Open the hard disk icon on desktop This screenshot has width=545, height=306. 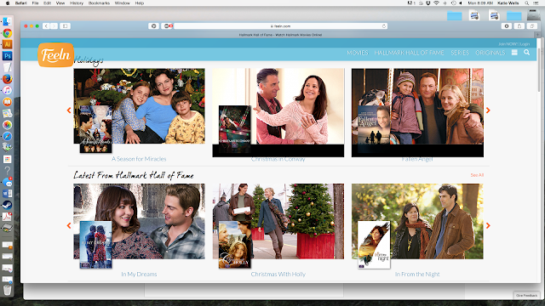[533, 15]
